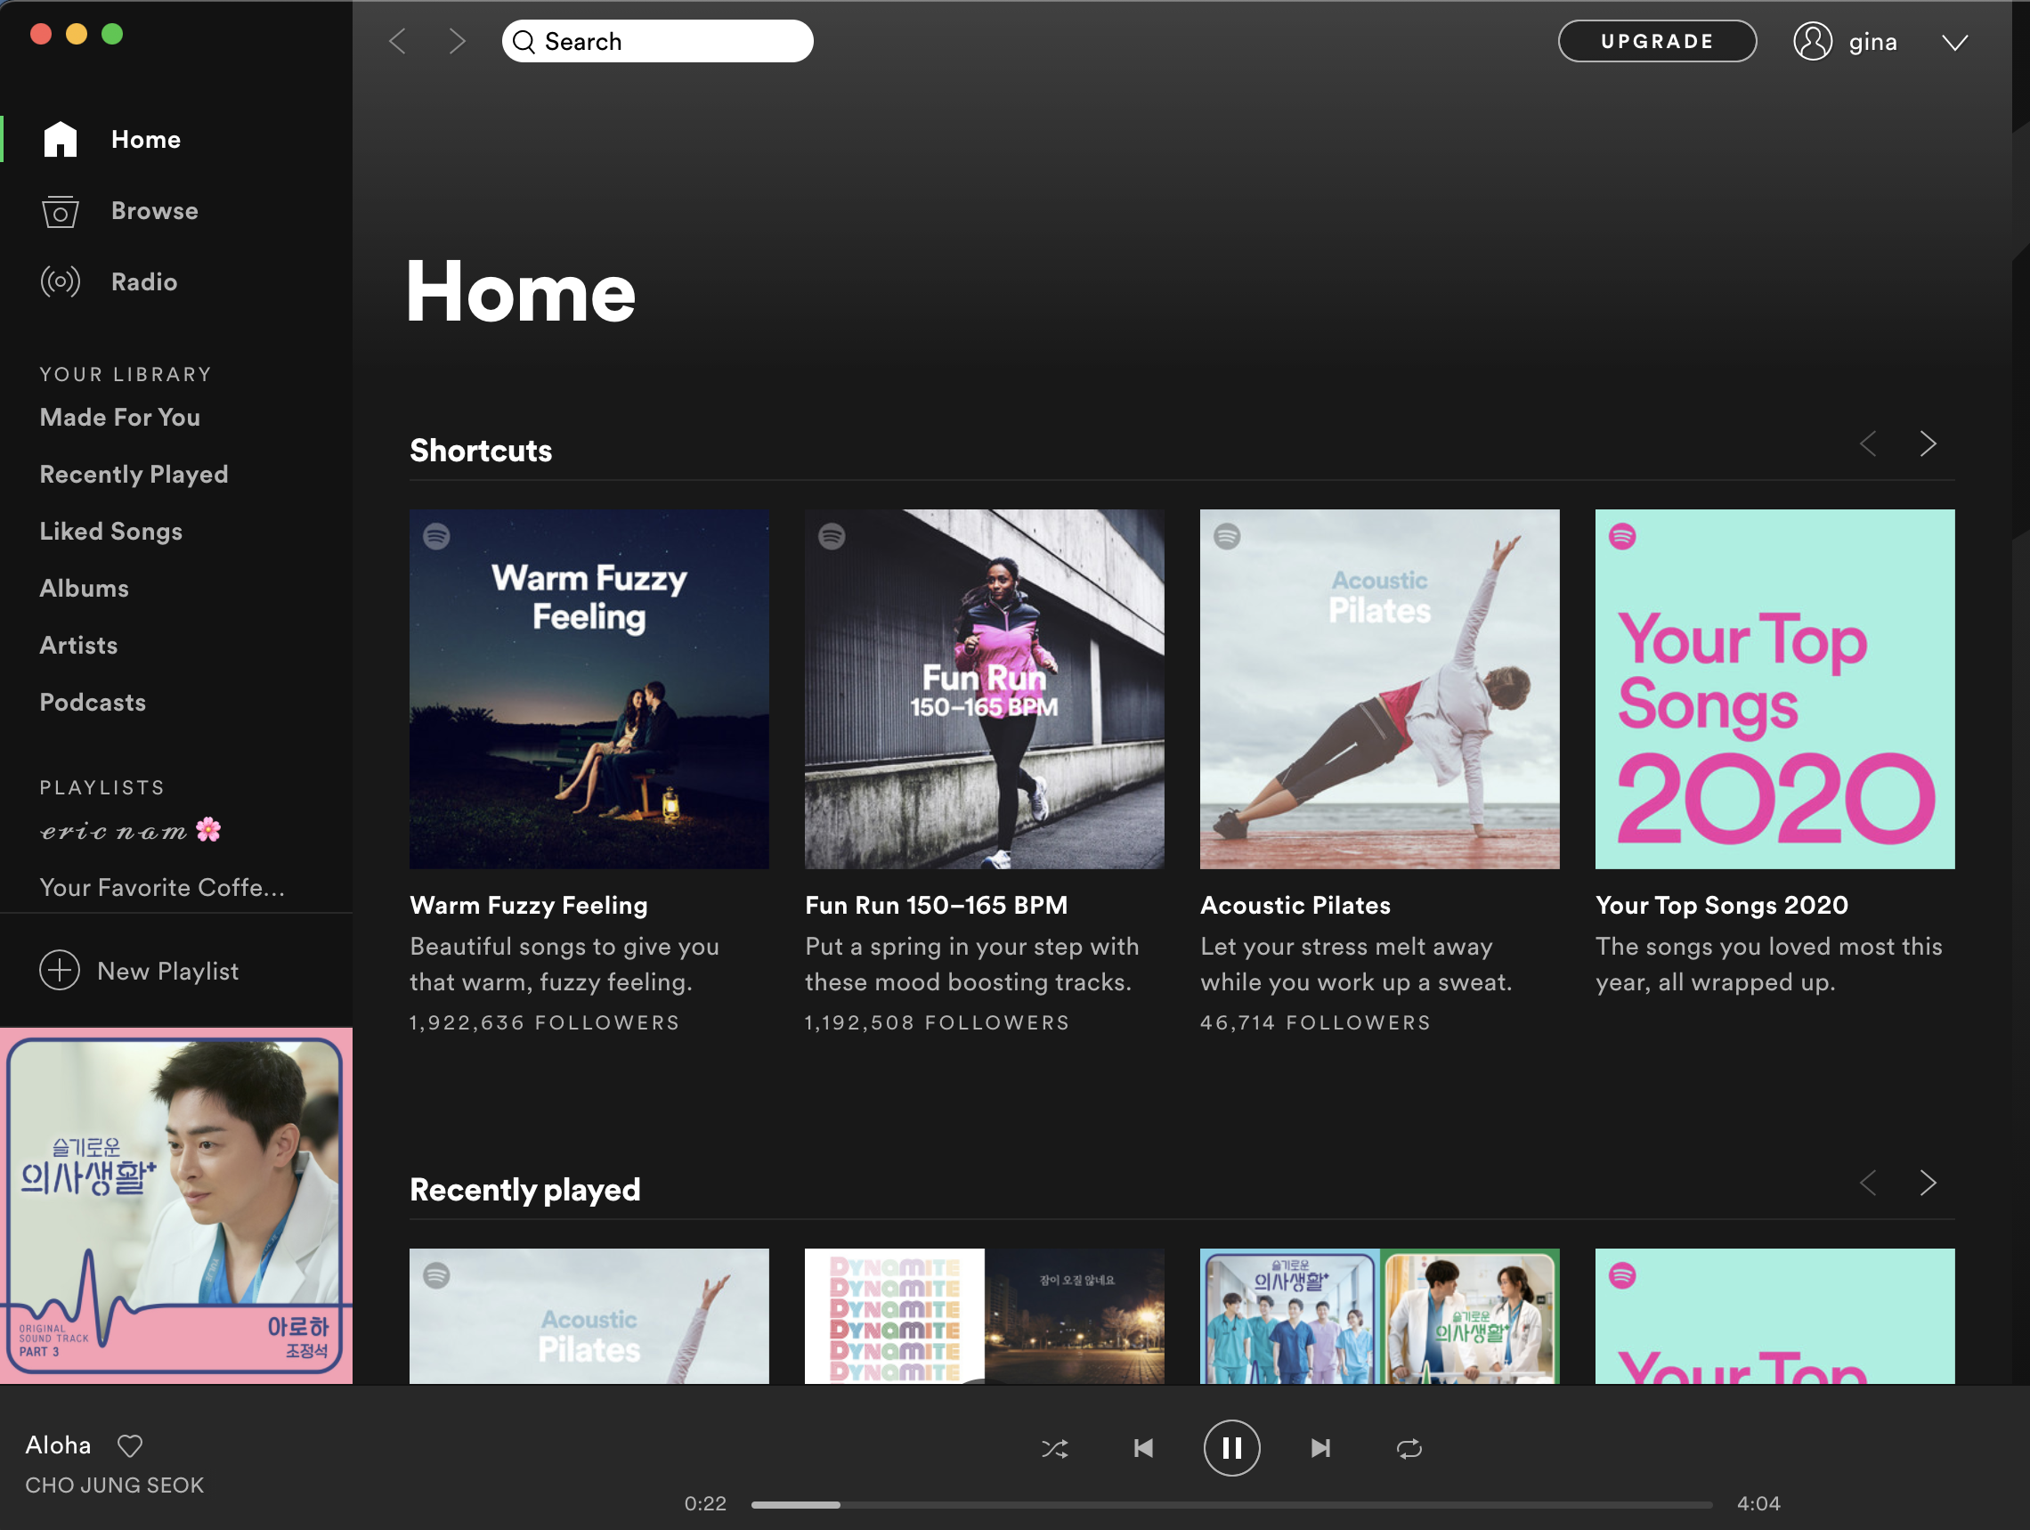Click the UPGRADE button
Image resolution: width=2030 pixels, height=1530 pixels.
click(1658, 41)
